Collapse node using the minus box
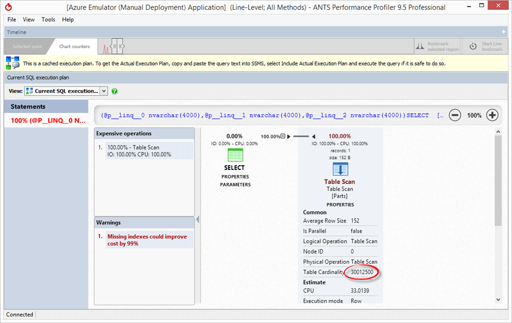 [283, 136]
